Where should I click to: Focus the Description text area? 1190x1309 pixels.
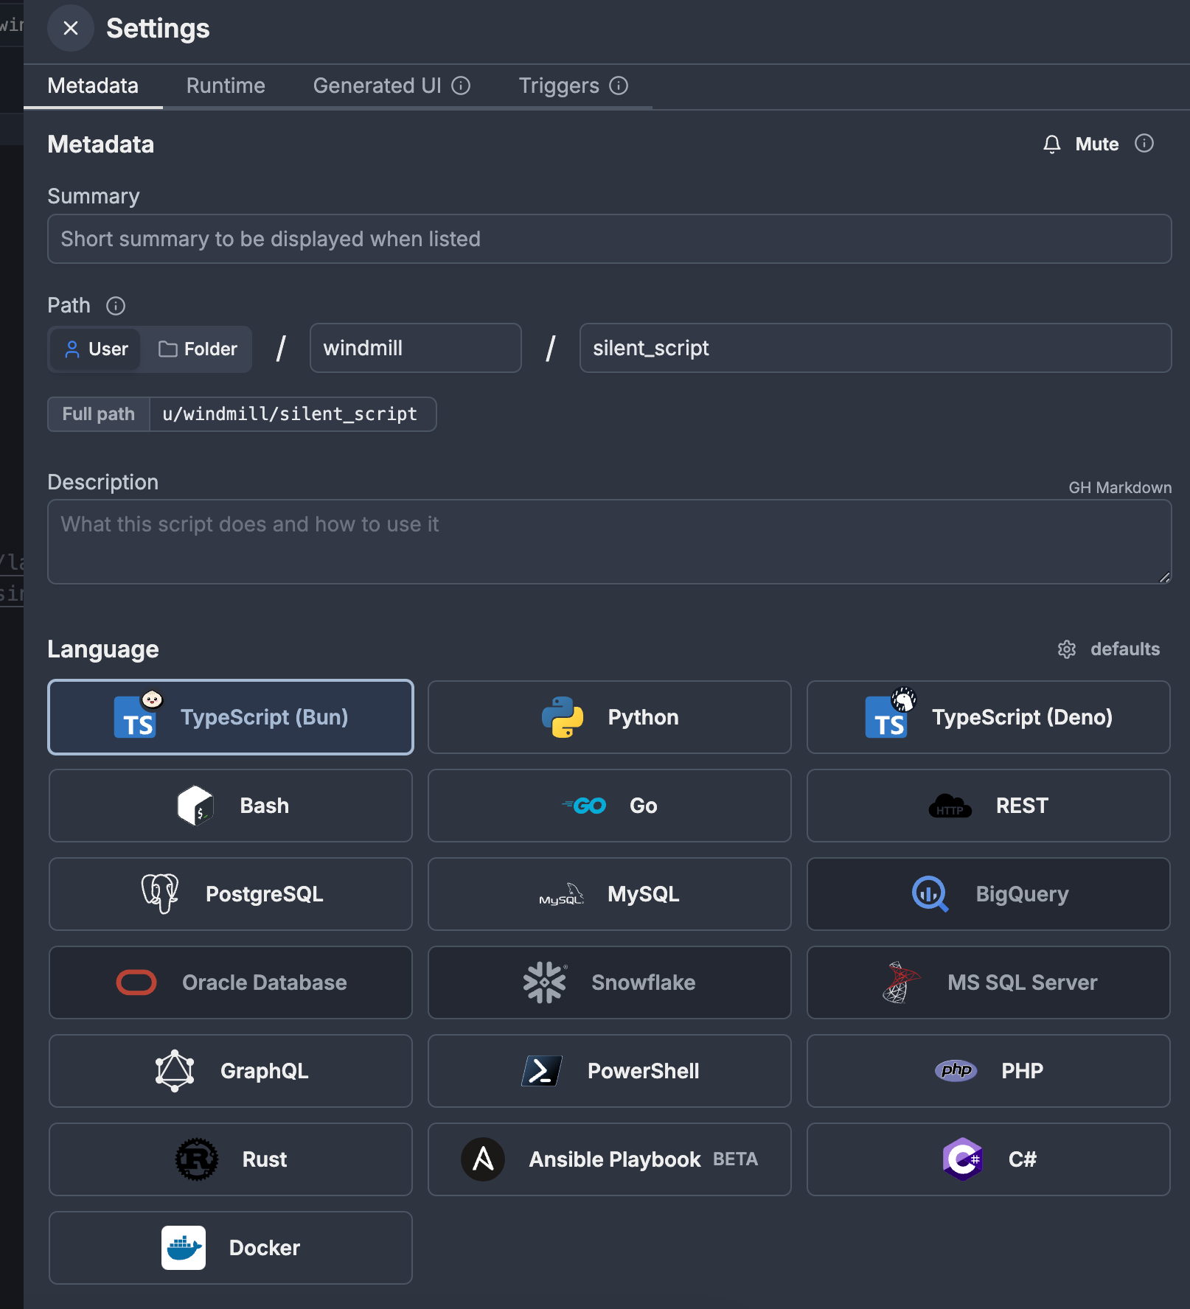click(609, 542)
